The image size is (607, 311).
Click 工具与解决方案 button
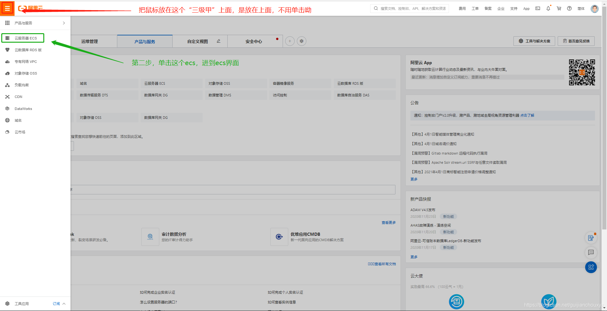(x=534, y=41)
